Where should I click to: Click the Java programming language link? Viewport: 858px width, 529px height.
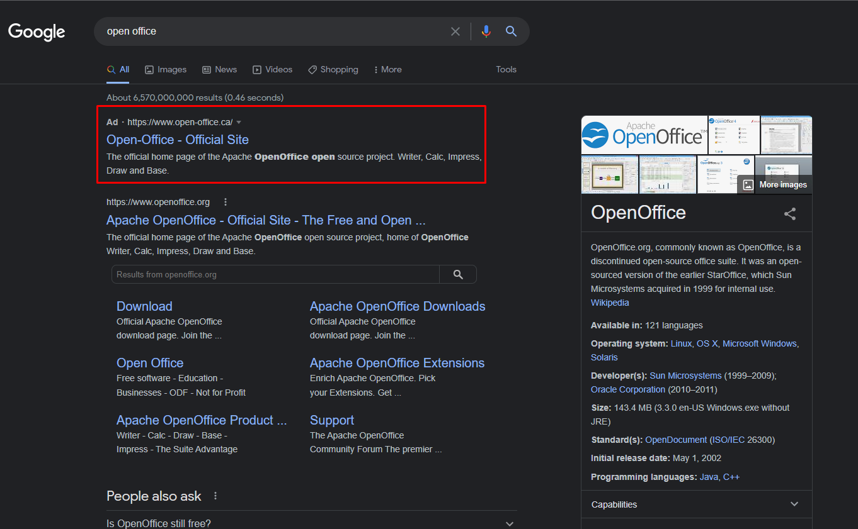pyautogui.click(x=709, y=477)
